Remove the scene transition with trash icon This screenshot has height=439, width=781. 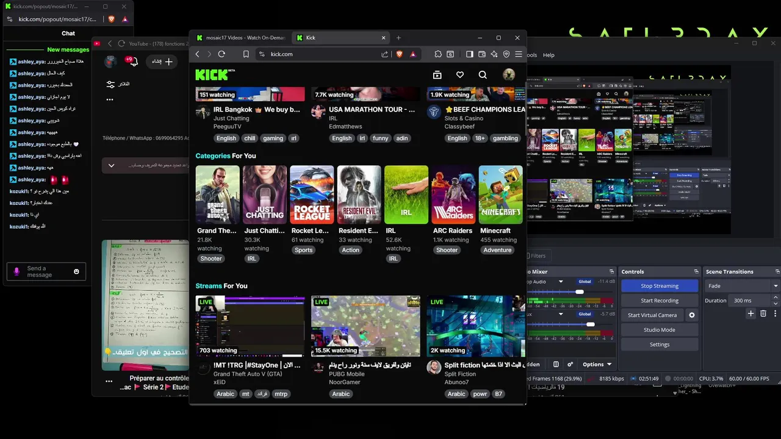point(763,313)
